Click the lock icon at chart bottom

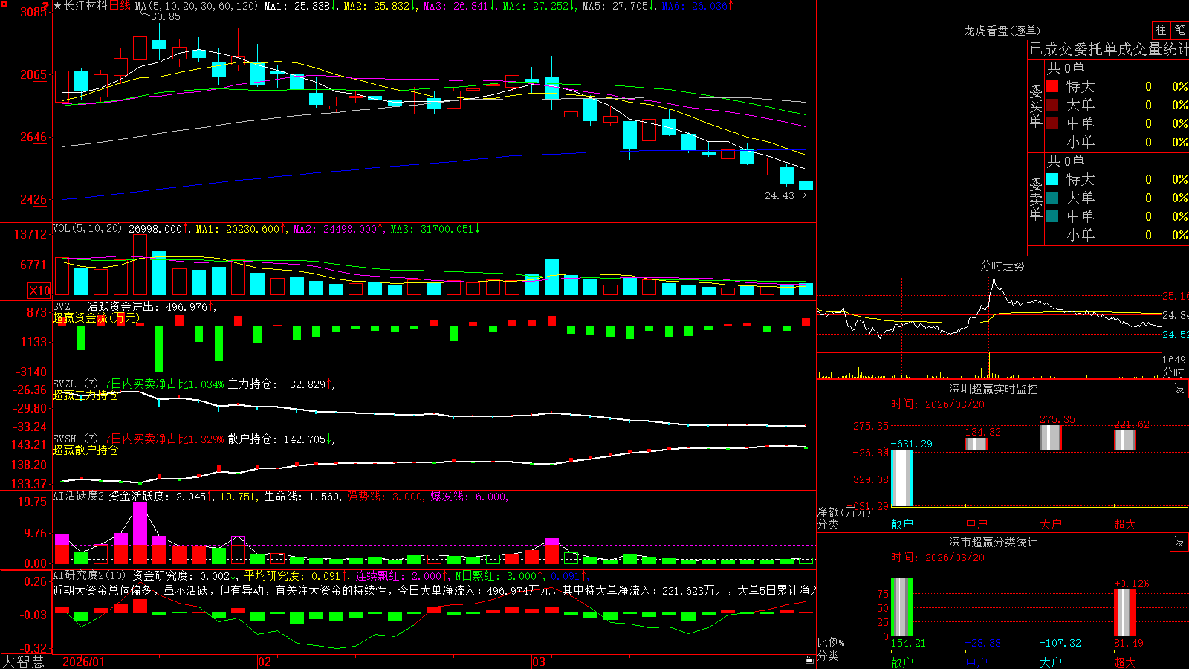tap(810, 660)
